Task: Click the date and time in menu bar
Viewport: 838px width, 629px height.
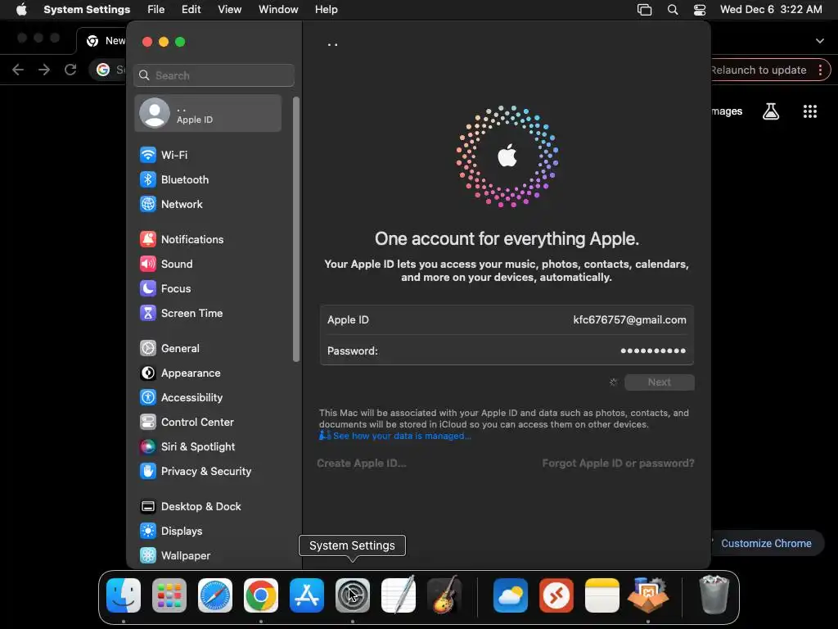Action: pyautogui.click(x=771, y=10)
